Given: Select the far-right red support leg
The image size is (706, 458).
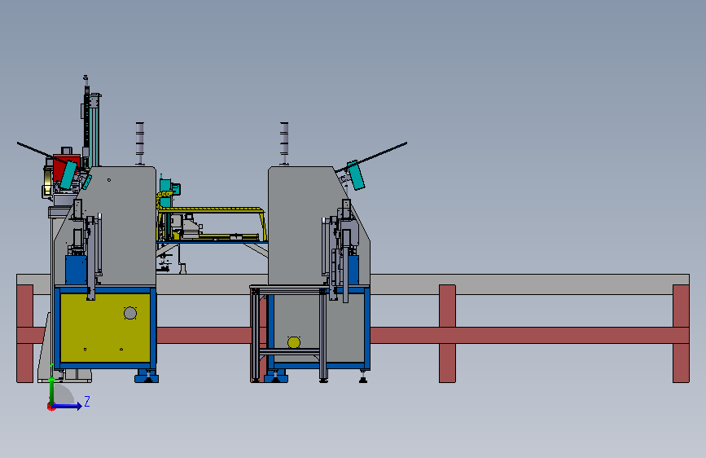Looking at the screenshot, I should tap(681, 333).
